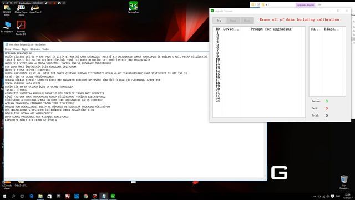This screenshot has width=355, height=200.
Task: Open the action center notification icon
Action: [332, 196]
